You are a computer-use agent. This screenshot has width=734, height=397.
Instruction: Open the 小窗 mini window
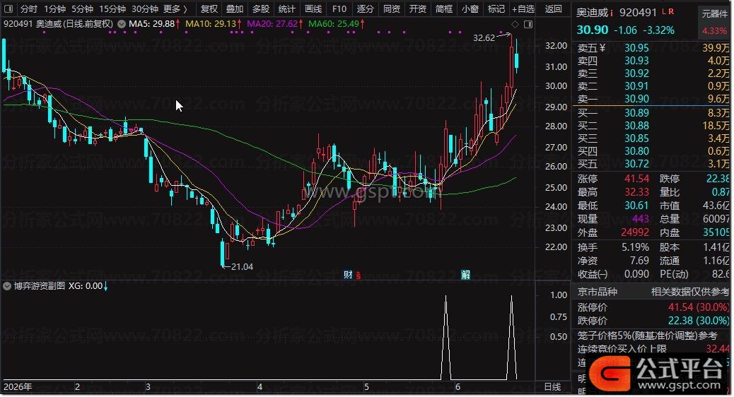pos(470,9)
